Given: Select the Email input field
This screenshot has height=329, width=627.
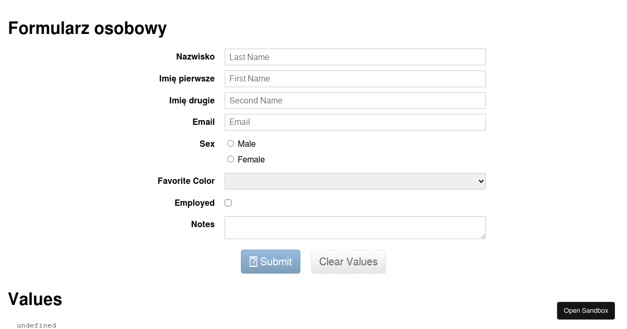Looking at the screenshot, I should tap(355, 122).
